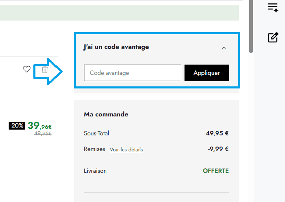Screen dimensions: 285x202
Task: Apply the code with Appliquer button
Action: (x=207, y=73)
